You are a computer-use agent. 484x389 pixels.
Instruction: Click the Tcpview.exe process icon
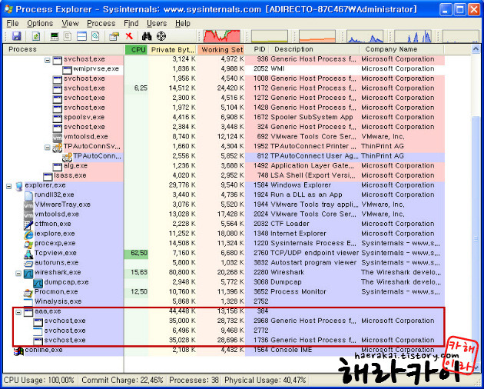[x=28, y=254]
